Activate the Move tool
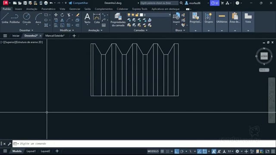Screen dimensions: 276x155 click(x=56, y=15)
